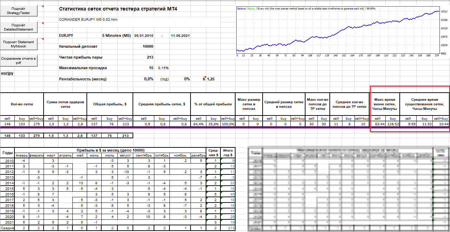Click the Подсчёт DetailedStatement button
450x232 pixels.
[18, 27]
